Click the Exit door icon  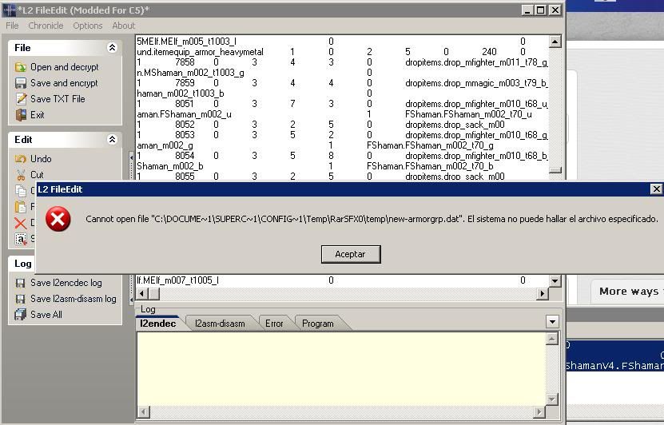click(21, 115)
